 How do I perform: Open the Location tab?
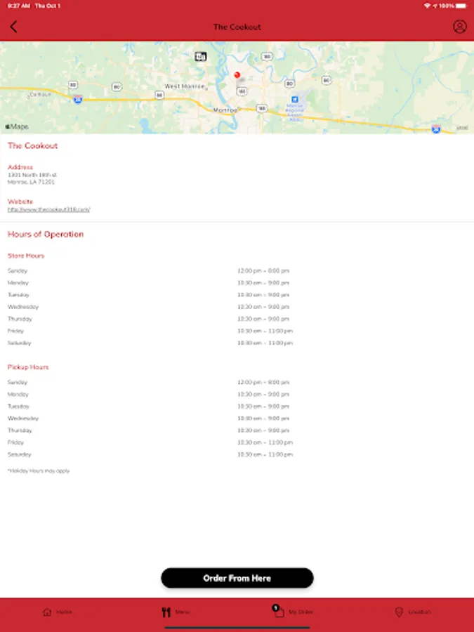point(413,612)
